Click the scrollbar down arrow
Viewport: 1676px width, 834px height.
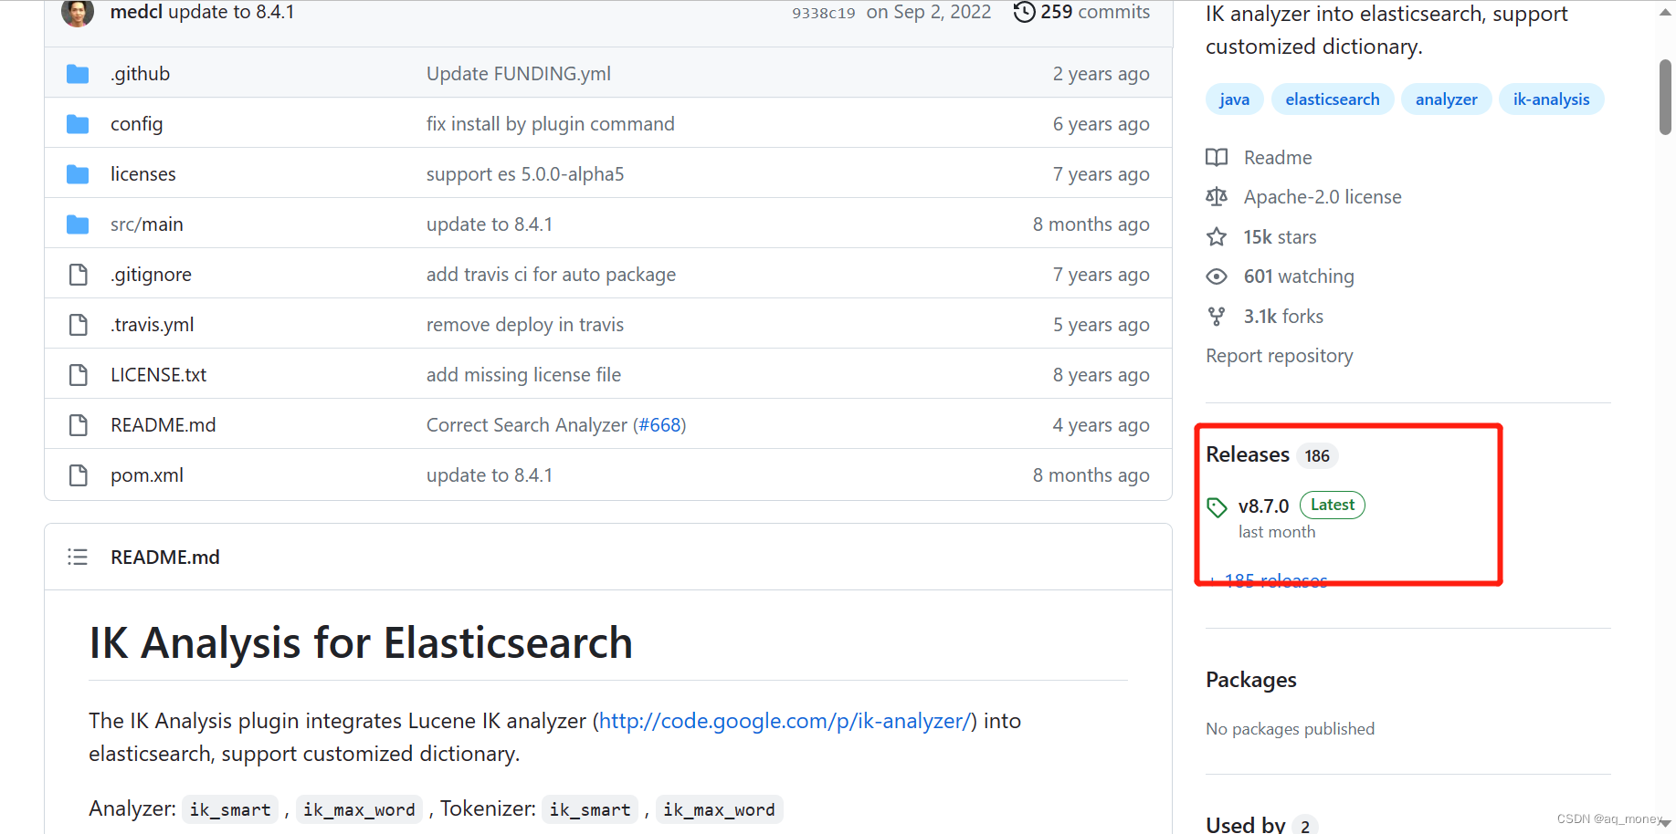(1665, 823)
